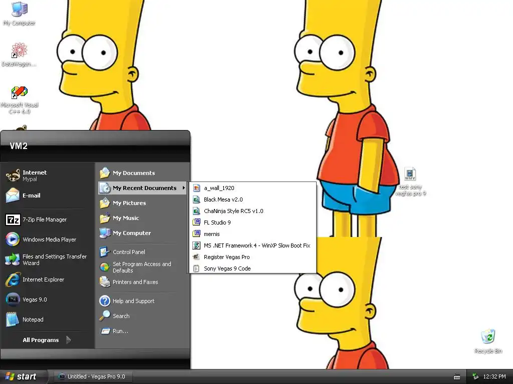Open Control Panel

[x=142, y=252]
